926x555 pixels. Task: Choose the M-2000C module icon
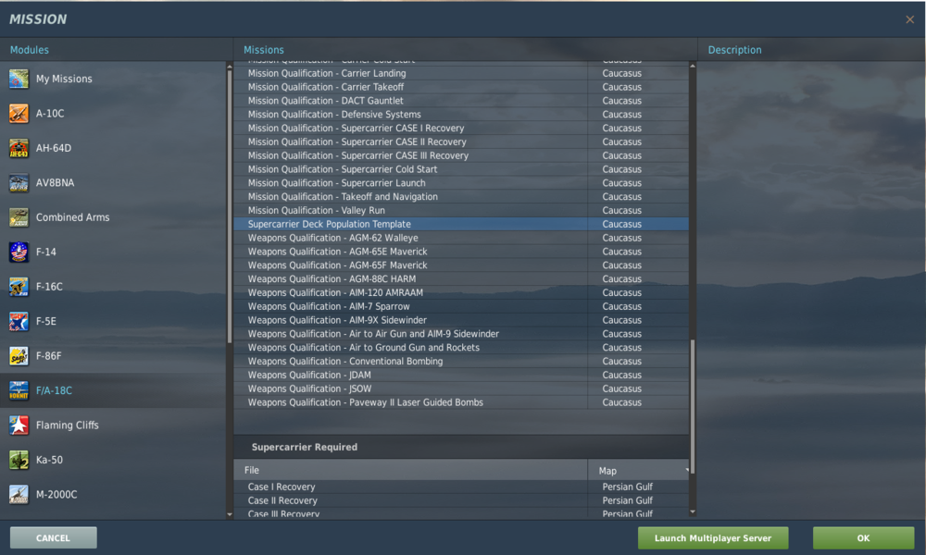19,494
